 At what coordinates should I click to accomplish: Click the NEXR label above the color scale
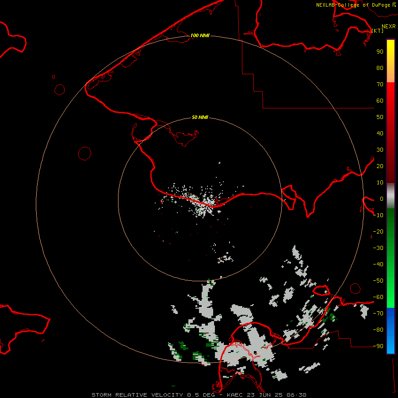tap(389, 27)
